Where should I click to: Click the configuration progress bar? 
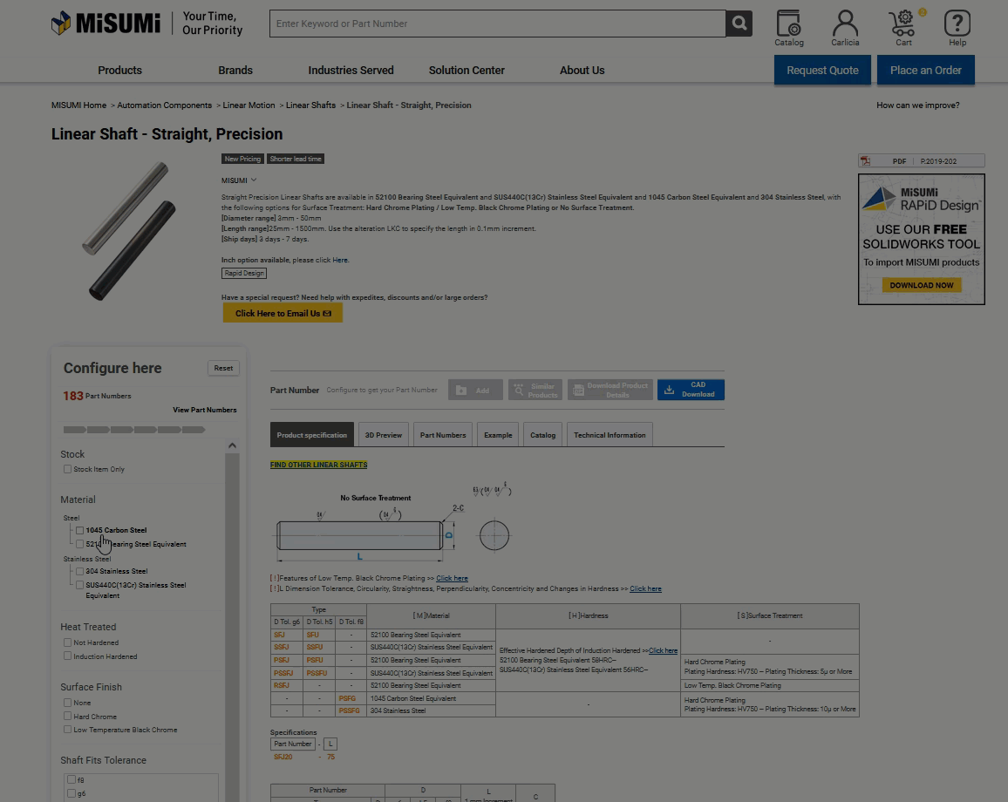click(x=133, y=430)
